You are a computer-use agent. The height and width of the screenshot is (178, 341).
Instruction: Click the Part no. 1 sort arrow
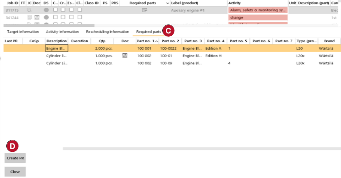pos(156,41)
